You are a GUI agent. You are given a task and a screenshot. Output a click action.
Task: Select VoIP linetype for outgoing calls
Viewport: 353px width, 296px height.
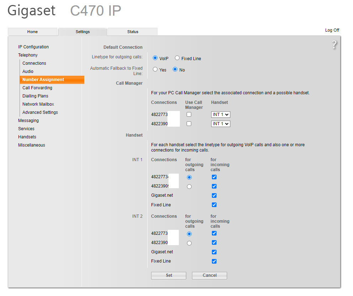click(x=155, y=58)
